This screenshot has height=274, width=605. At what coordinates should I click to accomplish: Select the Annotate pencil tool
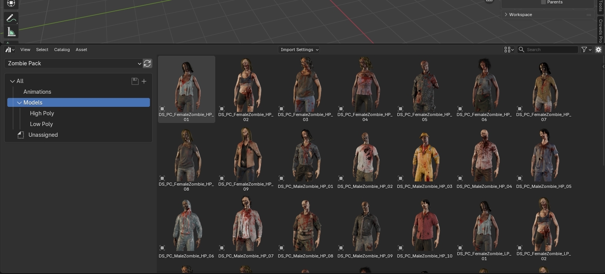tap(11, 18)
